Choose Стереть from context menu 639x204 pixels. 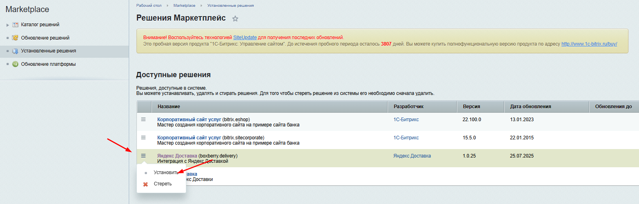pos(163,184)
